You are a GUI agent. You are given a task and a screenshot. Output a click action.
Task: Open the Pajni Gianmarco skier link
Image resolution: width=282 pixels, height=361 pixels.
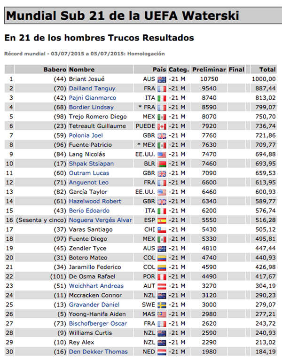92,98
